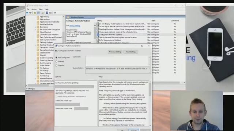Screen dimensions: 234x131
Task: Click icon of 'Configure Automatic Updates' list row
Action: tap(98, 35)
